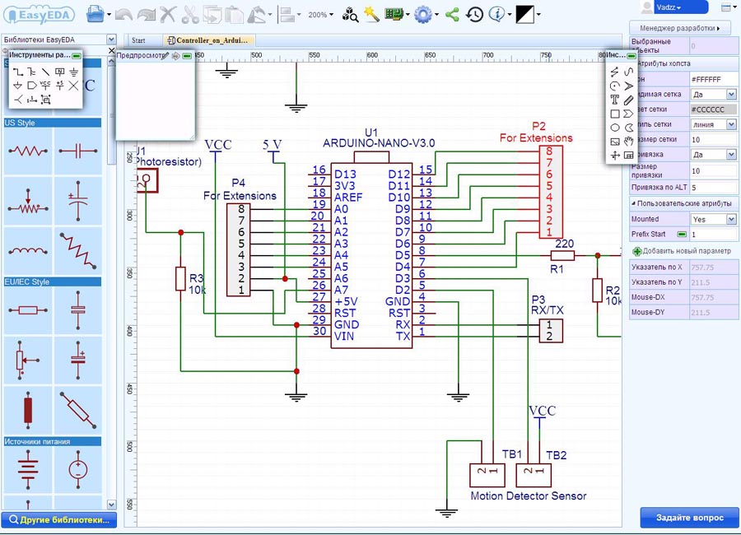Click the grid color #CCCCCC swatch
This screenshot has height=535, width=741.
713,109
